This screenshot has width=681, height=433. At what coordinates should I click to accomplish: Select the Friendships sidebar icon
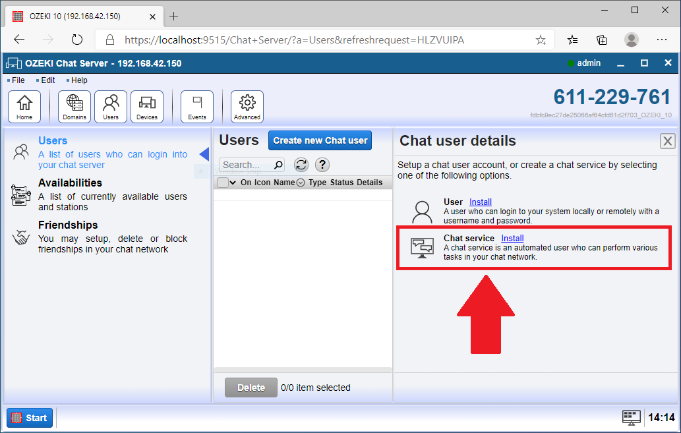[21, 237]
